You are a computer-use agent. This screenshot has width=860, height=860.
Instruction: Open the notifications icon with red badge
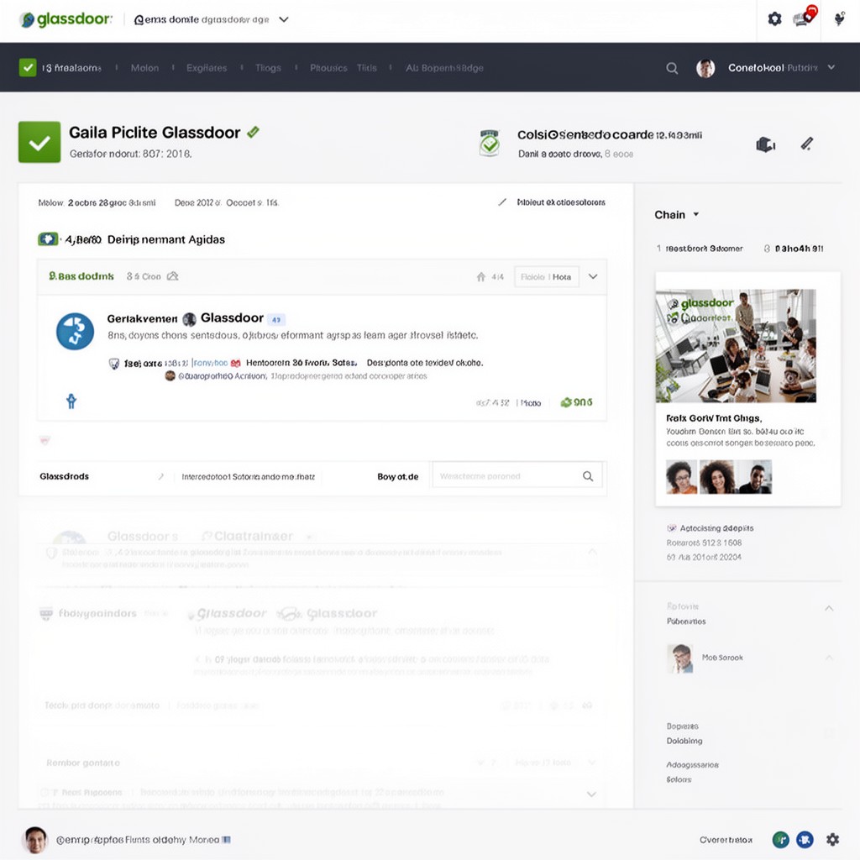pos(805,16)
